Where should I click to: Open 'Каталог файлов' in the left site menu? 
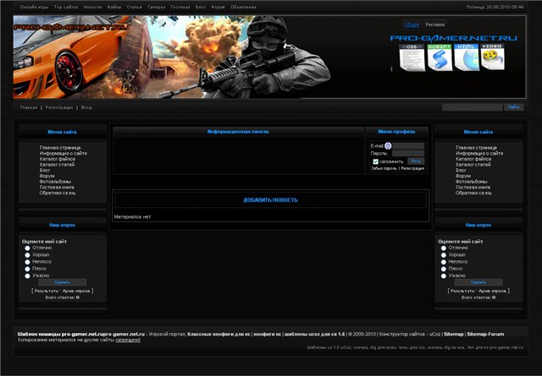pos(58,159)
